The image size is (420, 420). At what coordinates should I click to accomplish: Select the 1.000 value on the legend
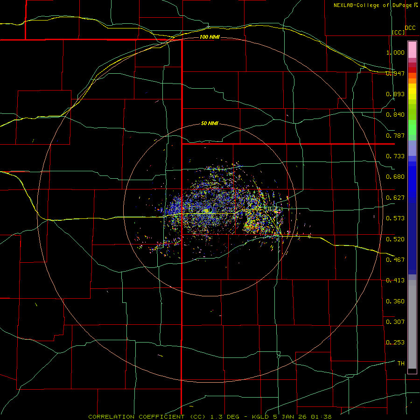[395, 52]
